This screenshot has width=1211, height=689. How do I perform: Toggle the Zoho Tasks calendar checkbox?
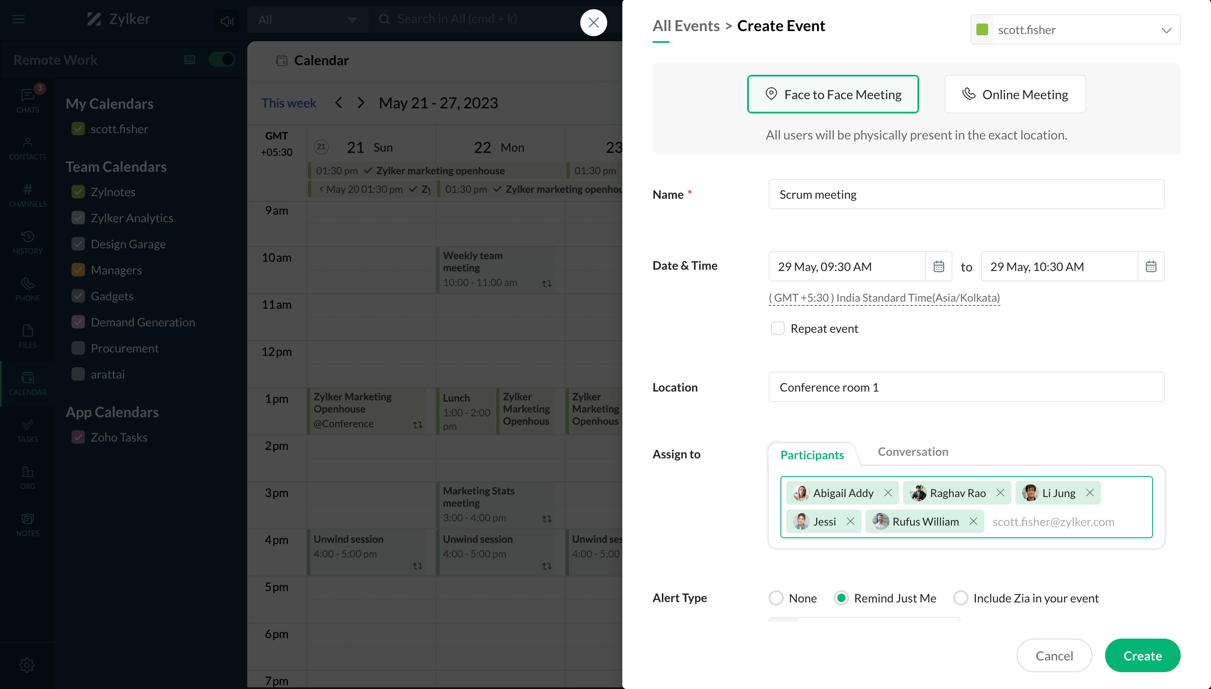tap(78, 437)
